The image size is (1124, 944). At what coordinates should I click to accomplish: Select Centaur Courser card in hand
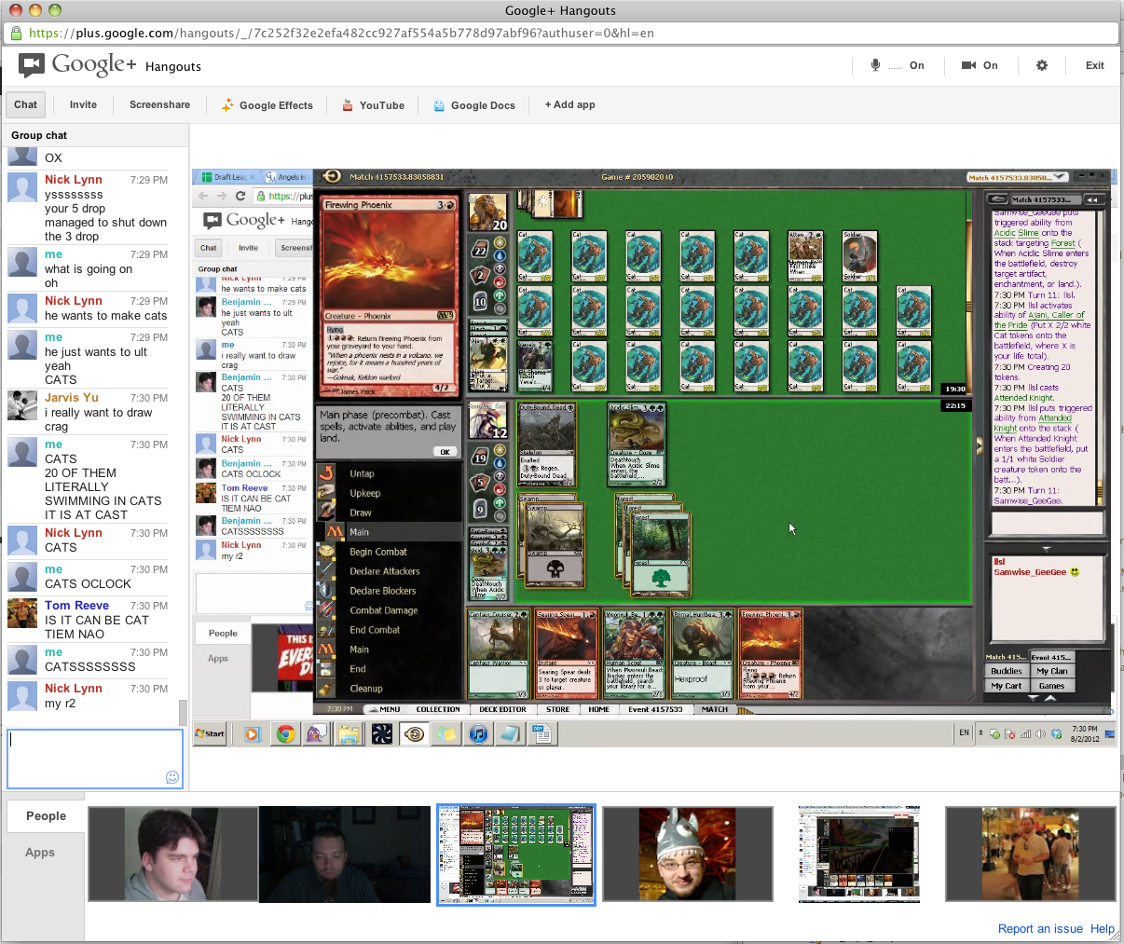point(499,653)
